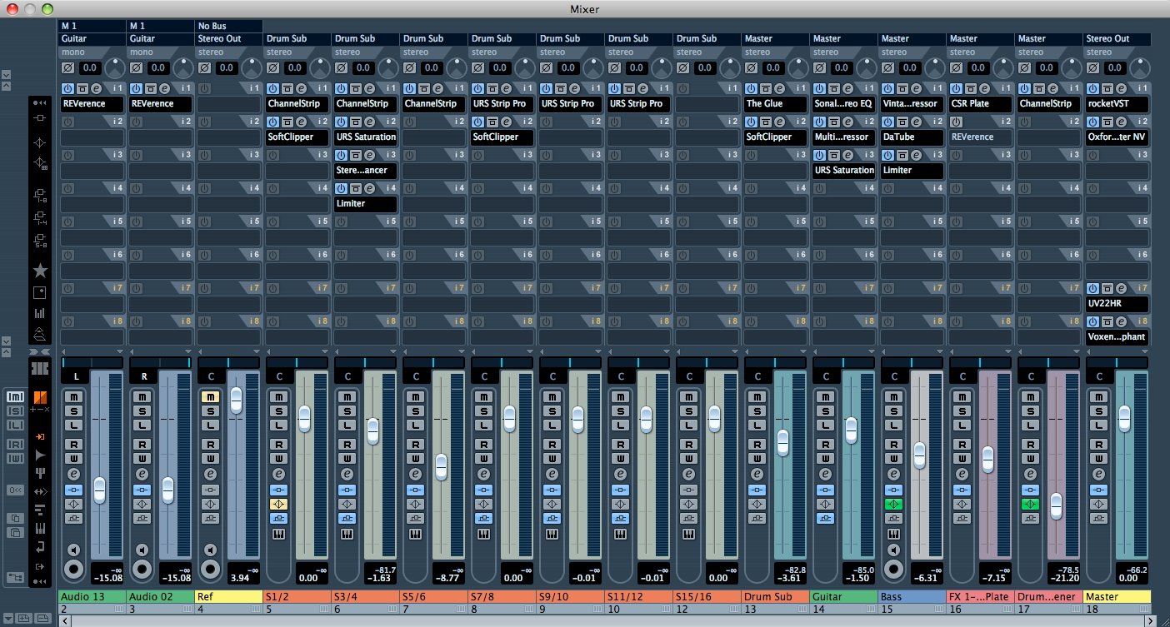Screen dimensions: 1170x627
Task: Open channel settings 'e' for Audio 13
Action: (73, 474)
